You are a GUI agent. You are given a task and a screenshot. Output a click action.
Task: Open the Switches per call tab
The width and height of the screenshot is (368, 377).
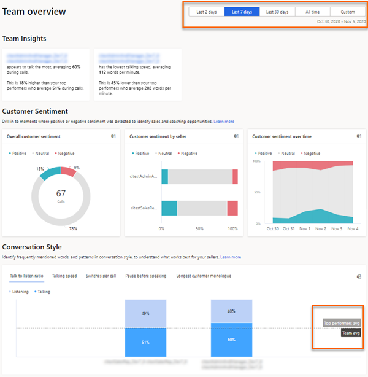pyautogui.click(x=101, y=276)
